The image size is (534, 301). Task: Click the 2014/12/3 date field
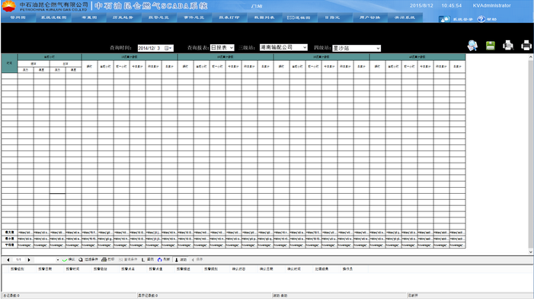point(155,48)
